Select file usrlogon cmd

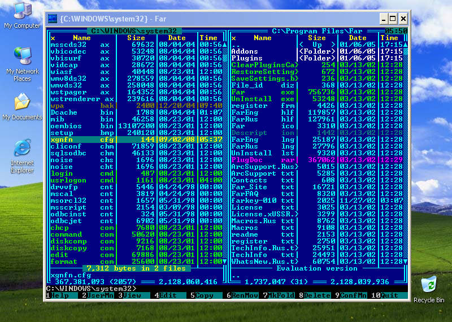coord(136,180)
